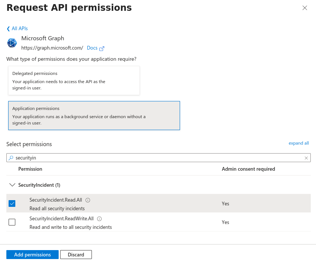Close the Request API permissions panel

click(x=304, y=8)
